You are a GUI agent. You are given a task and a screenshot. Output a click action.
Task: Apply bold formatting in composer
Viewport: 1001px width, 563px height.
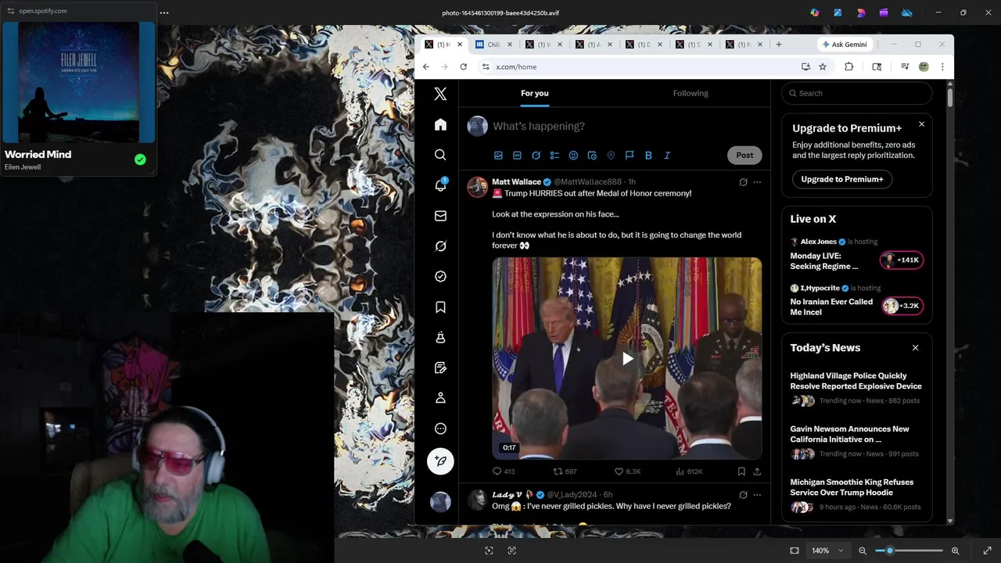click(x=648, y=156)
